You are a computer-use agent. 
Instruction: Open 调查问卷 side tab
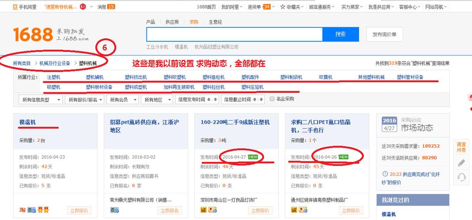[x=461, y=147]
